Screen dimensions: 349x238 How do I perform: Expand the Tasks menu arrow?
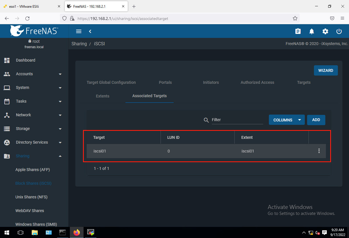60,101
